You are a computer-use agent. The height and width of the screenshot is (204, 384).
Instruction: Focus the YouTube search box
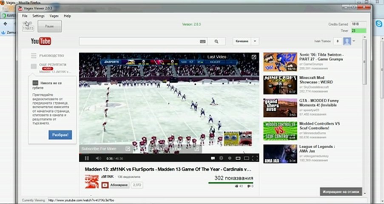click(x=143, y=41)
